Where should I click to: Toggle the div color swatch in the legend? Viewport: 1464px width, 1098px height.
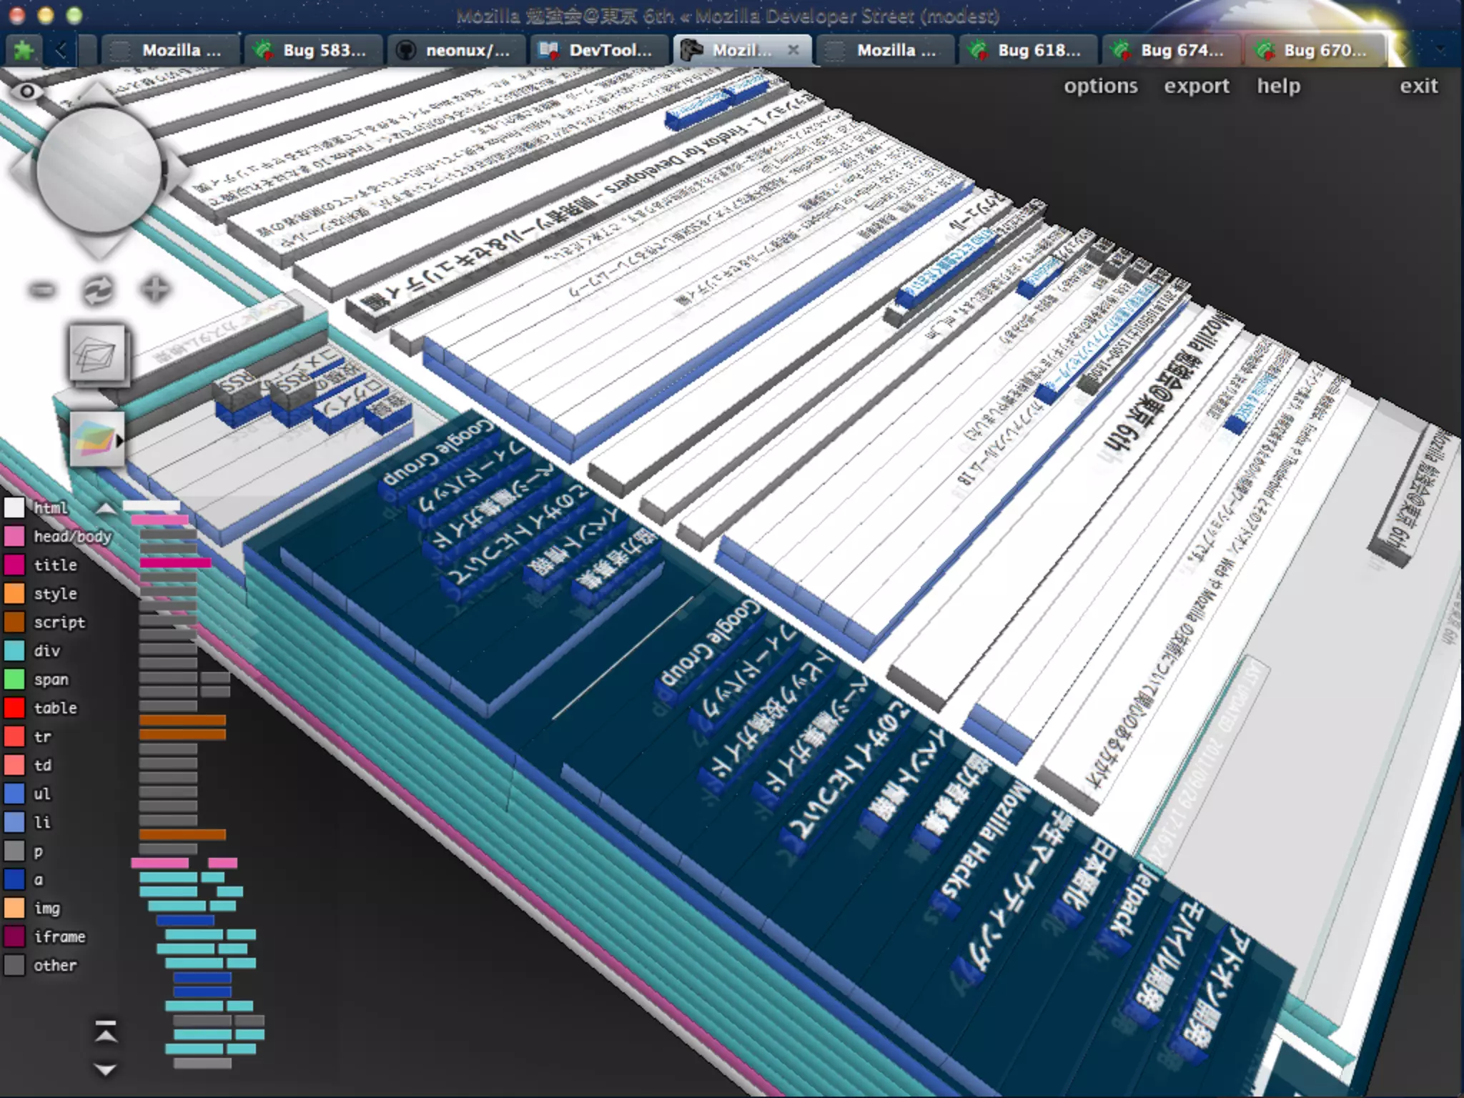[14, 651]
